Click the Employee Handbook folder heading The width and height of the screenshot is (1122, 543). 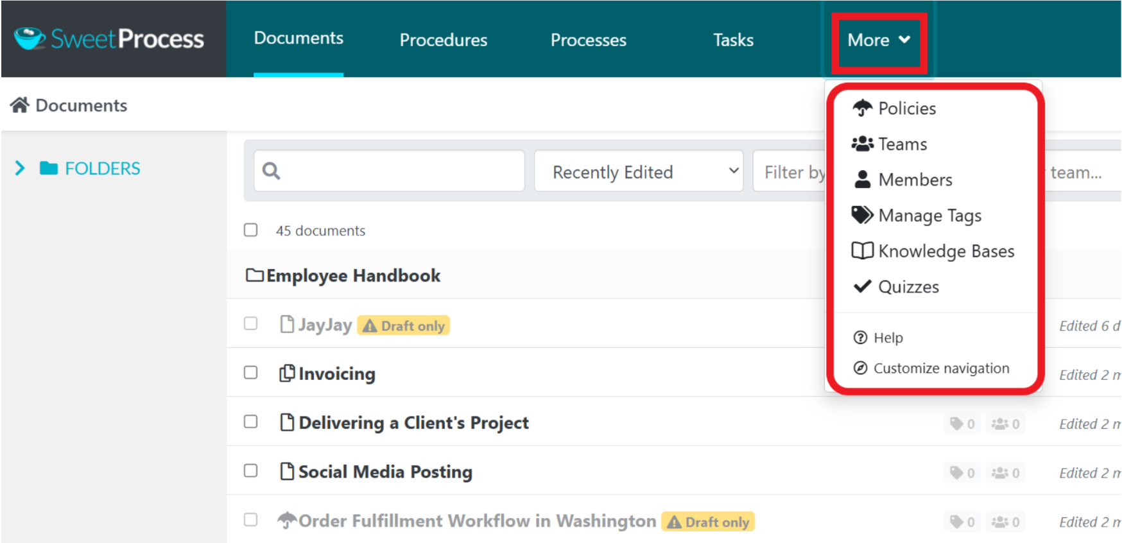pyautogui.click(x=353, y=275)
